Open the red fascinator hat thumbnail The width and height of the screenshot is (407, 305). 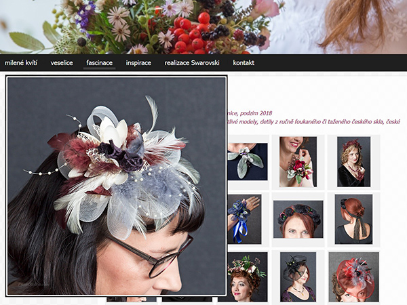tap(354, 277)
